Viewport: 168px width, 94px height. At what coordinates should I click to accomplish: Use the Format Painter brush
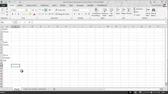7,15
